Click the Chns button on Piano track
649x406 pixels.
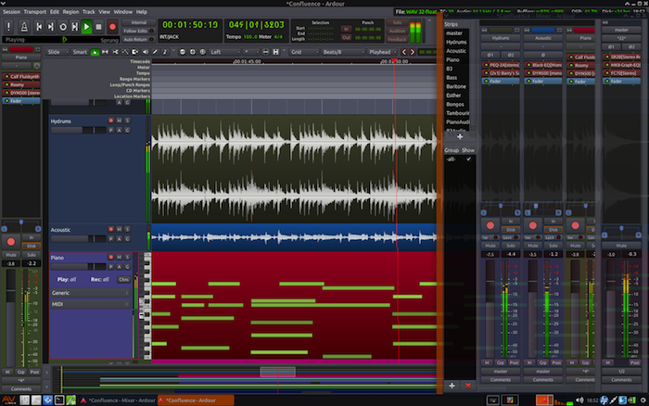pos(123,279)
